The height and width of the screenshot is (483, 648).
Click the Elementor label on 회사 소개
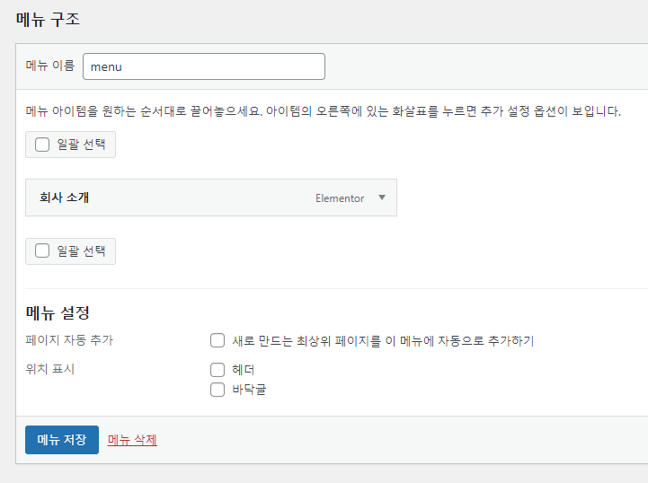point(340,198)
